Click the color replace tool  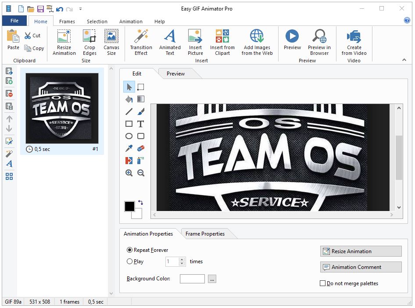pyautogui.click(x=129, y=161)
